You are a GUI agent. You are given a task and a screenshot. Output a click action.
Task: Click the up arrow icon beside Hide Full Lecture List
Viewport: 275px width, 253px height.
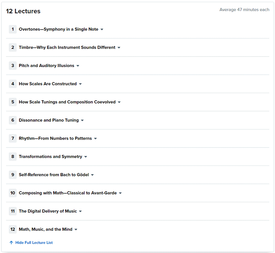pyautogui.click(x=11, y=242)
